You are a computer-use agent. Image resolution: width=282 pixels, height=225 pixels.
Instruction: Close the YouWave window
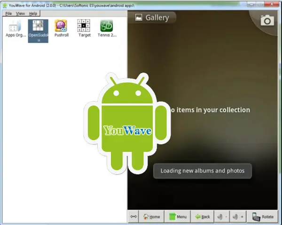tap(272, 4)
